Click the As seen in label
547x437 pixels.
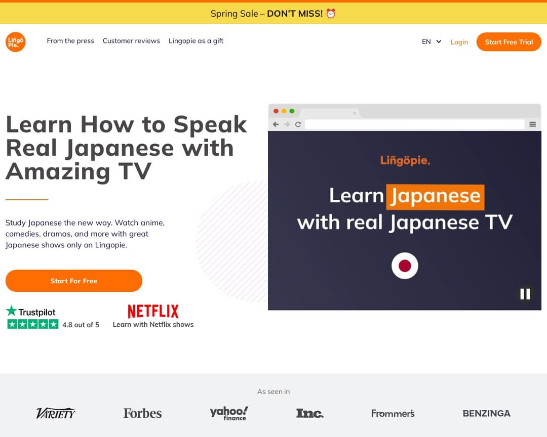click(273, 391)
